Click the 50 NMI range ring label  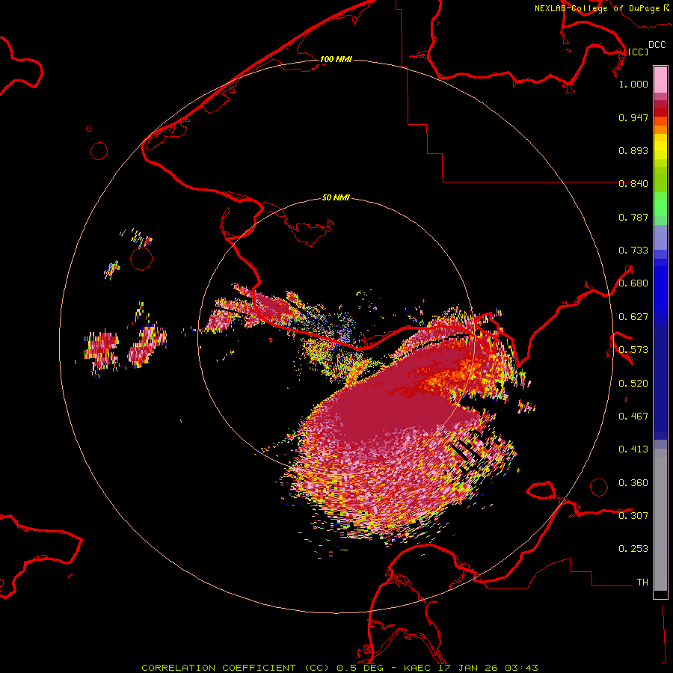(336, 197)
